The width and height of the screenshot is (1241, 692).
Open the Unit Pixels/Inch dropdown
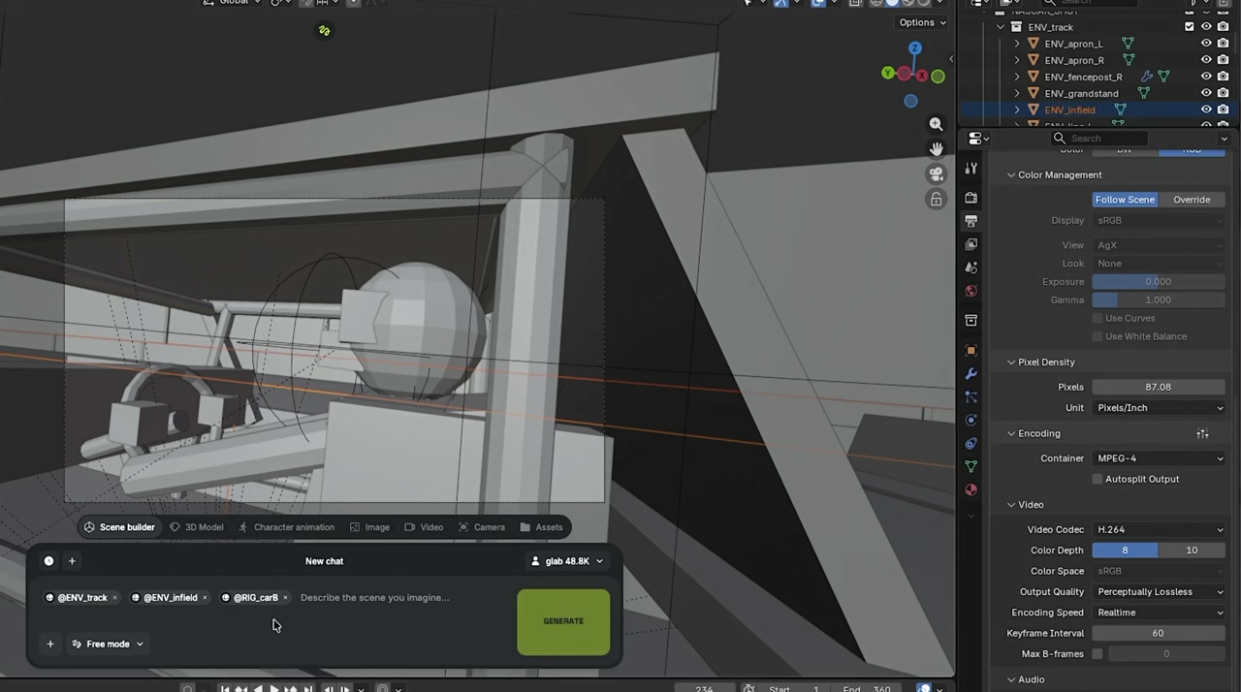click(1159, 408)
